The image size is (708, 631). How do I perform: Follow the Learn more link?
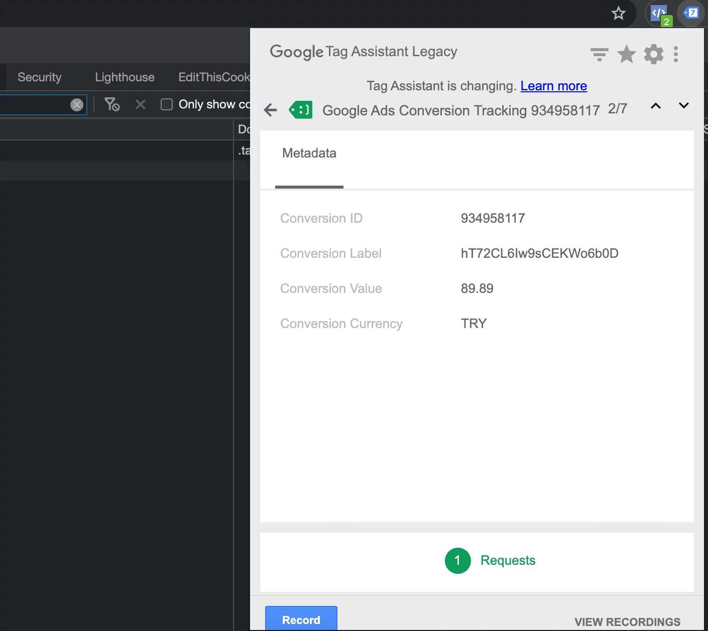click(x=554, y=86)
